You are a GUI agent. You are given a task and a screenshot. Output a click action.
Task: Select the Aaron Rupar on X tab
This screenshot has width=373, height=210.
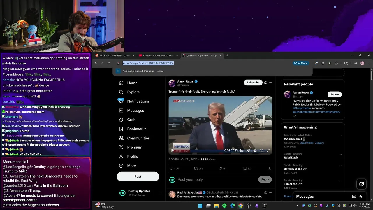[x=202, y=55]
